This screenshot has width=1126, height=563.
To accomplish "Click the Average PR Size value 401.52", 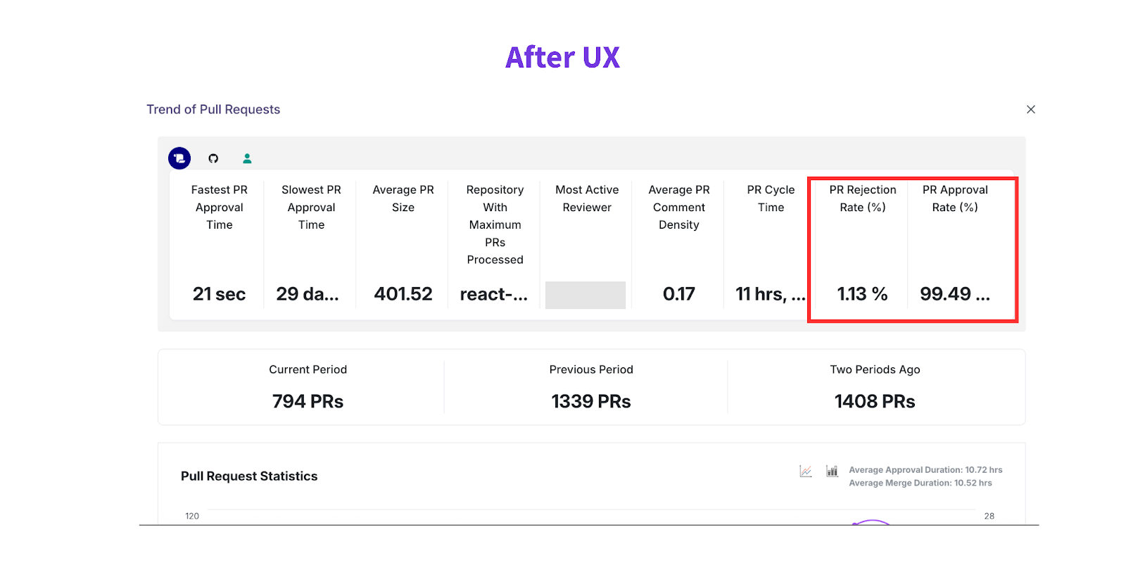I will 403,294.
